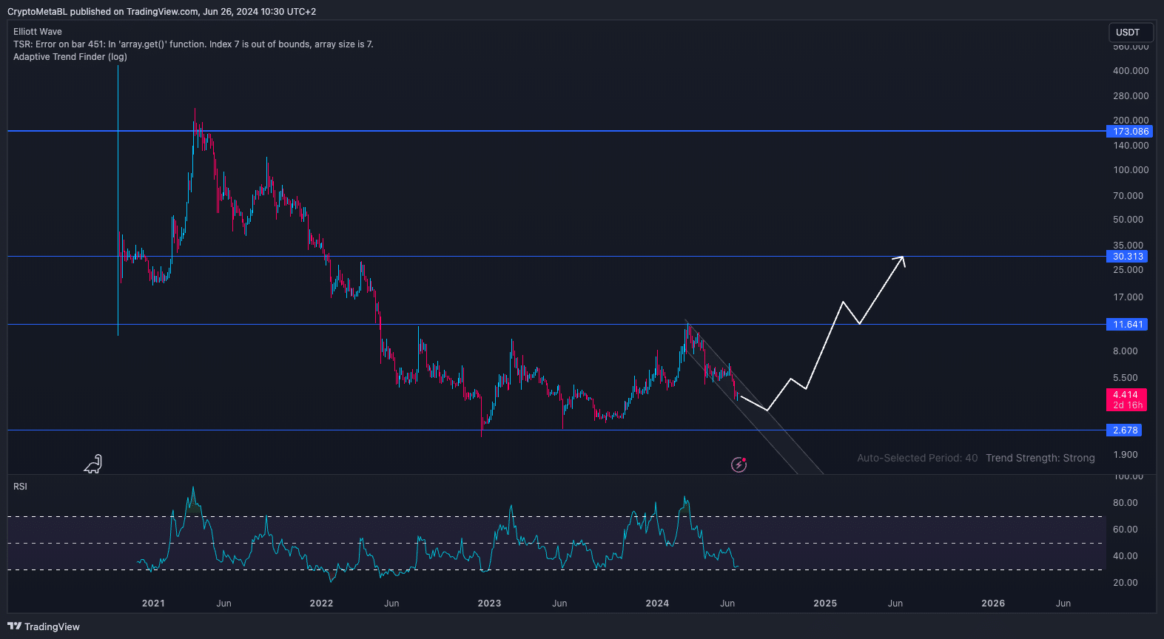Click the 2024 time axis label
The image size is (1164, 639).
pyautogui.click(x=657, y=603)
